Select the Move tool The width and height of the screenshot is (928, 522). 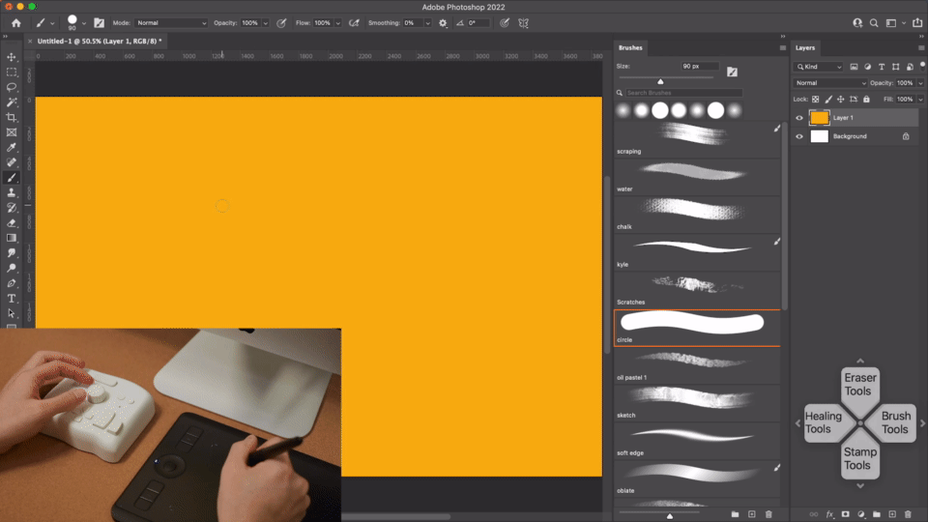tap(12, 57)
